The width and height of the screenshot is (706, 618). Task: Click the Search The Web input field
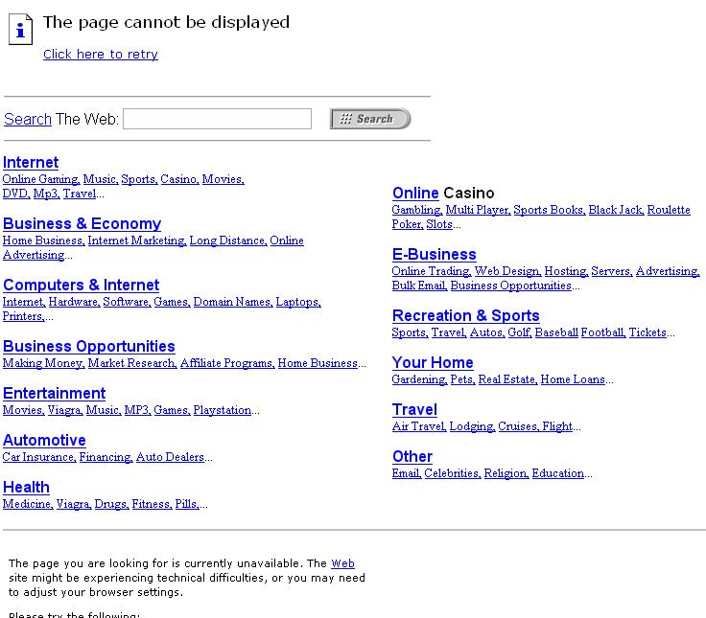tap(217, 119)
